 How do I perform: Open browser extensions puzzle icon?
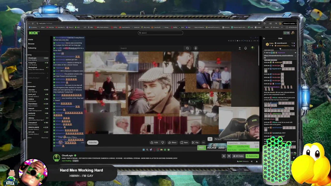pyautogui.click(x=265, y=23)
